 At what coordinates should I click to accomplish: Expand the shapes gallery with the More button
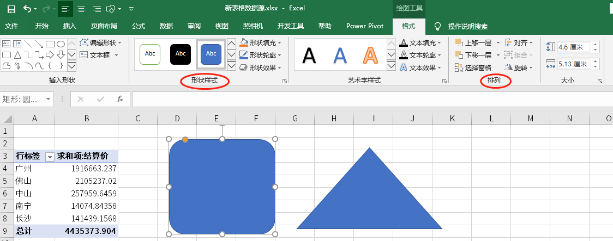(x=71, y=67)
